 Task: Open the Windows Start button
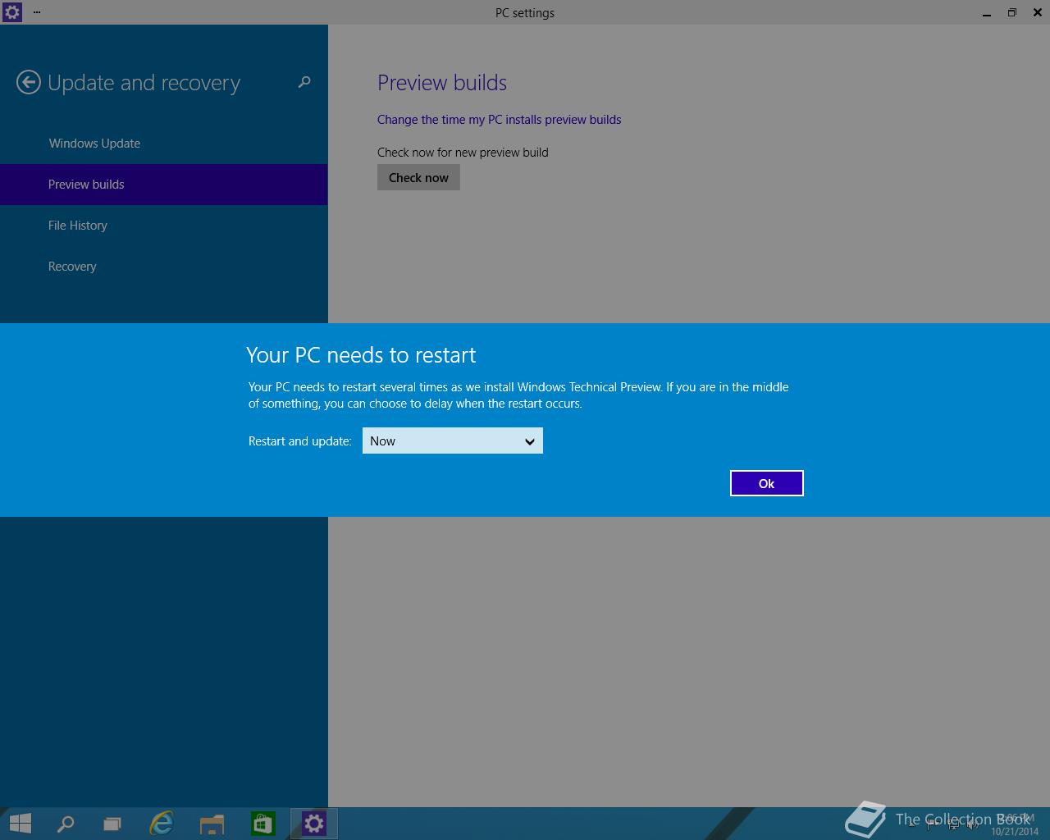tap(20, 824)
